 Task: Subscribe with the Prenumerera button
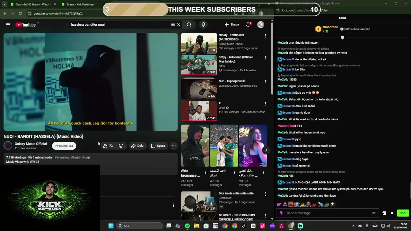coord(64,146)
